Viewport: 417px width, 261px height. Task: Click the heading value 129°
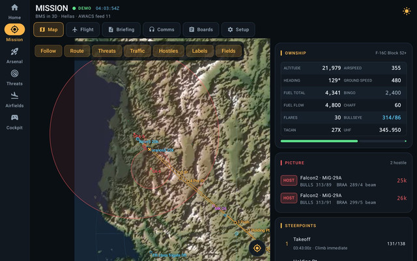(334, 80)
